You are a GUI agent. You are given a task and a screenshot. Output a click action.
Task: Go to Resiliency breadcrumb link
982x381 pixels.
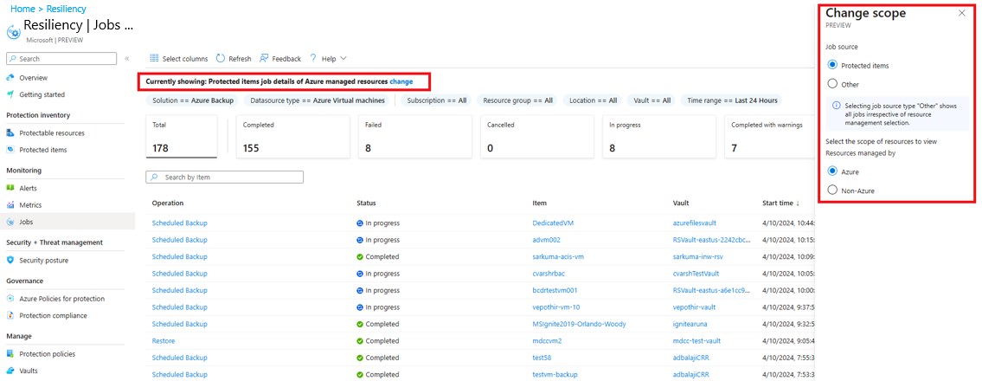pyautogui.click(x=67, y=9)
